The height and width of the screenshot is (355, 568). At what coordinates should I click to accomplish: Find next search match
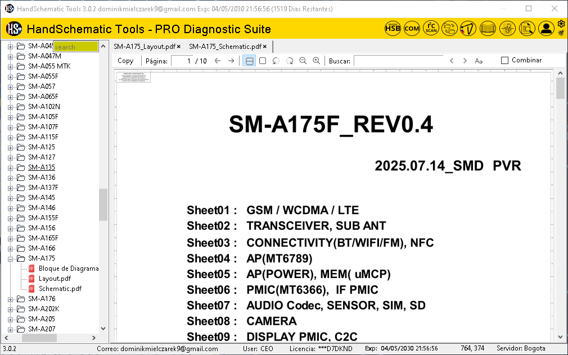[465, 61]
